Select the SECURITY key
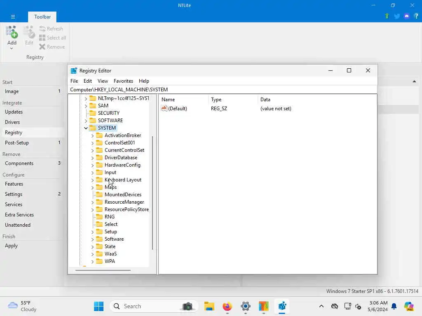This screenshot has height=316, width=422. pyautogui.click(x=108, y=113)
